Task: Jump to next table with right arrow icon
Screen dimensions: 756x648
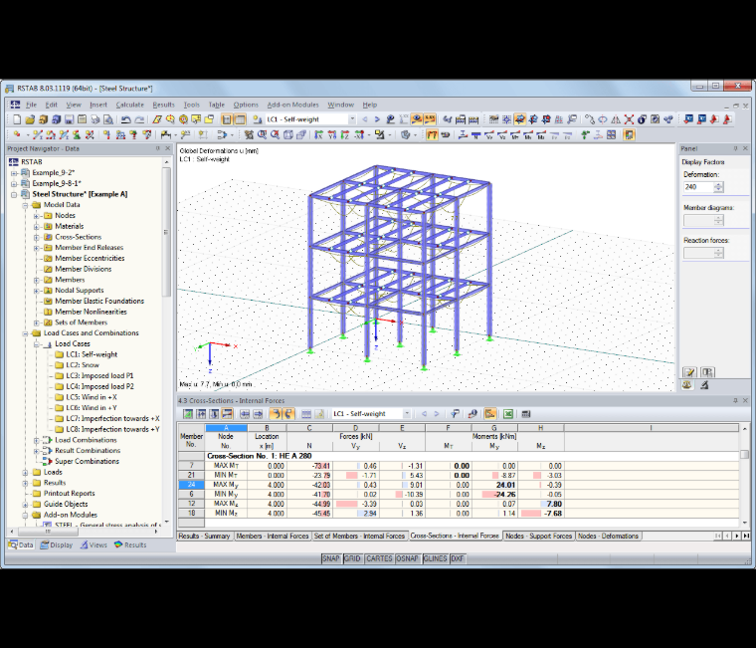Action: click(258, 413)
